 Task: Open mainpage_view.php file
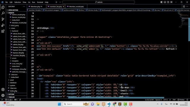point(19,69)
